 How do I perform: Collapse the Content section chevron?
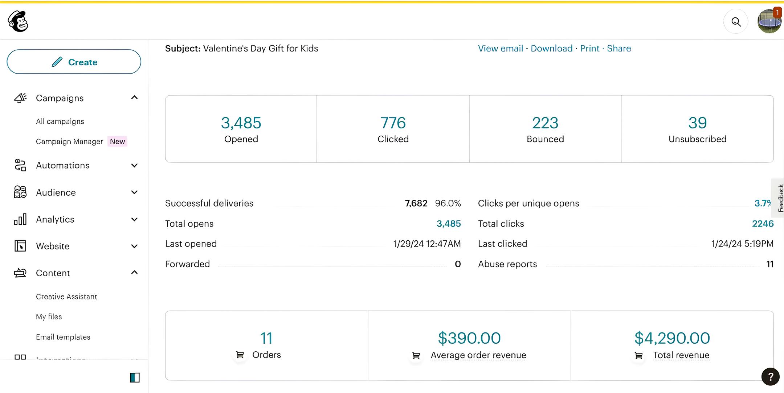point(134,272)
